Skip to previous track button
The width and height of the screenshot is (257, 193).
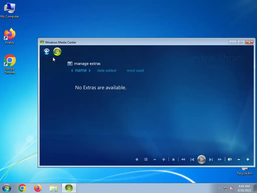pyautogui.click(x=192, y=160)
